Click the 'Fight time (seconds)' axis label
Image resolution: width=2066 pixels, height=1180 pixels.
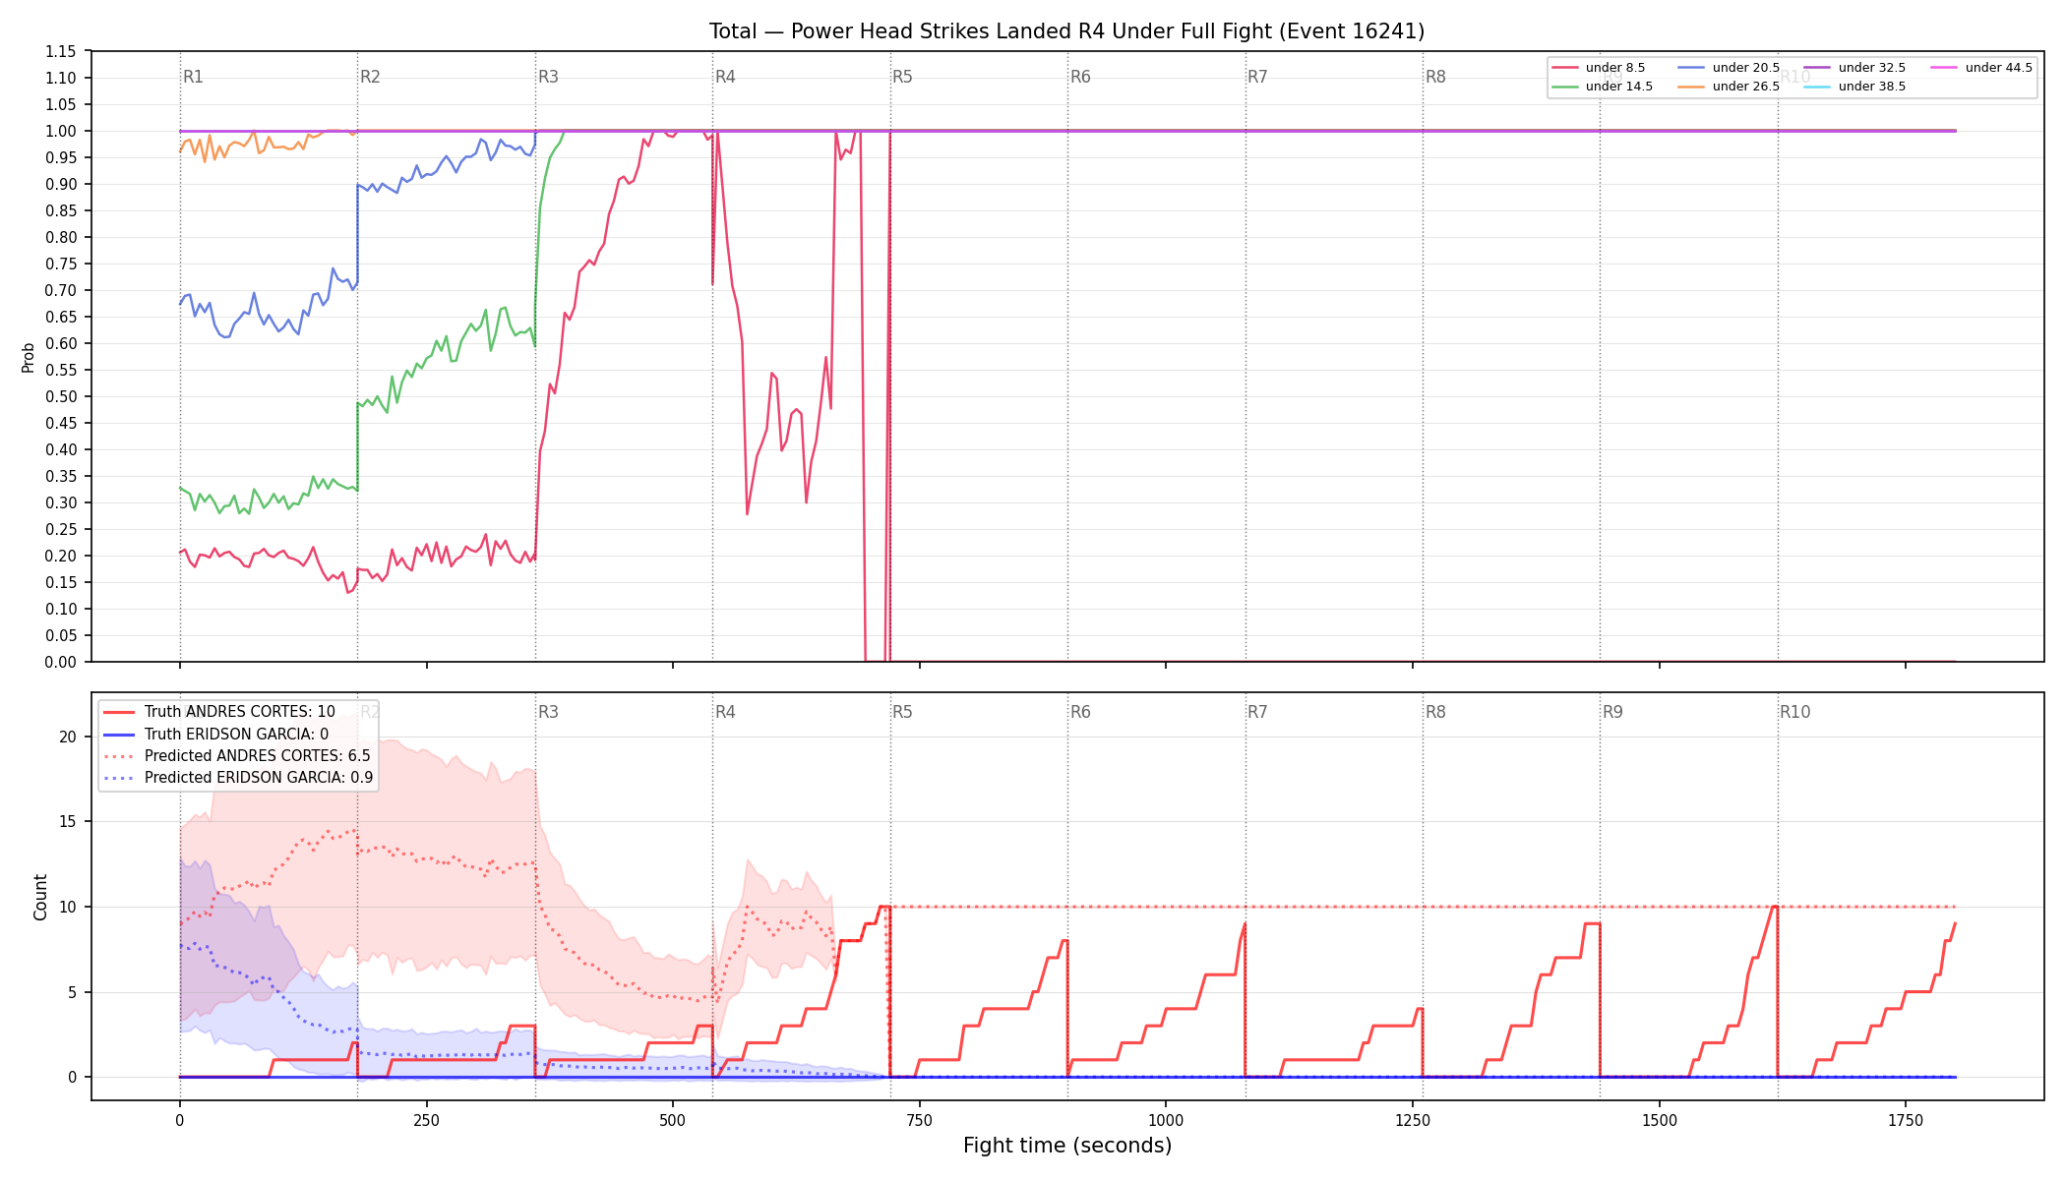click(1067, 1146)
